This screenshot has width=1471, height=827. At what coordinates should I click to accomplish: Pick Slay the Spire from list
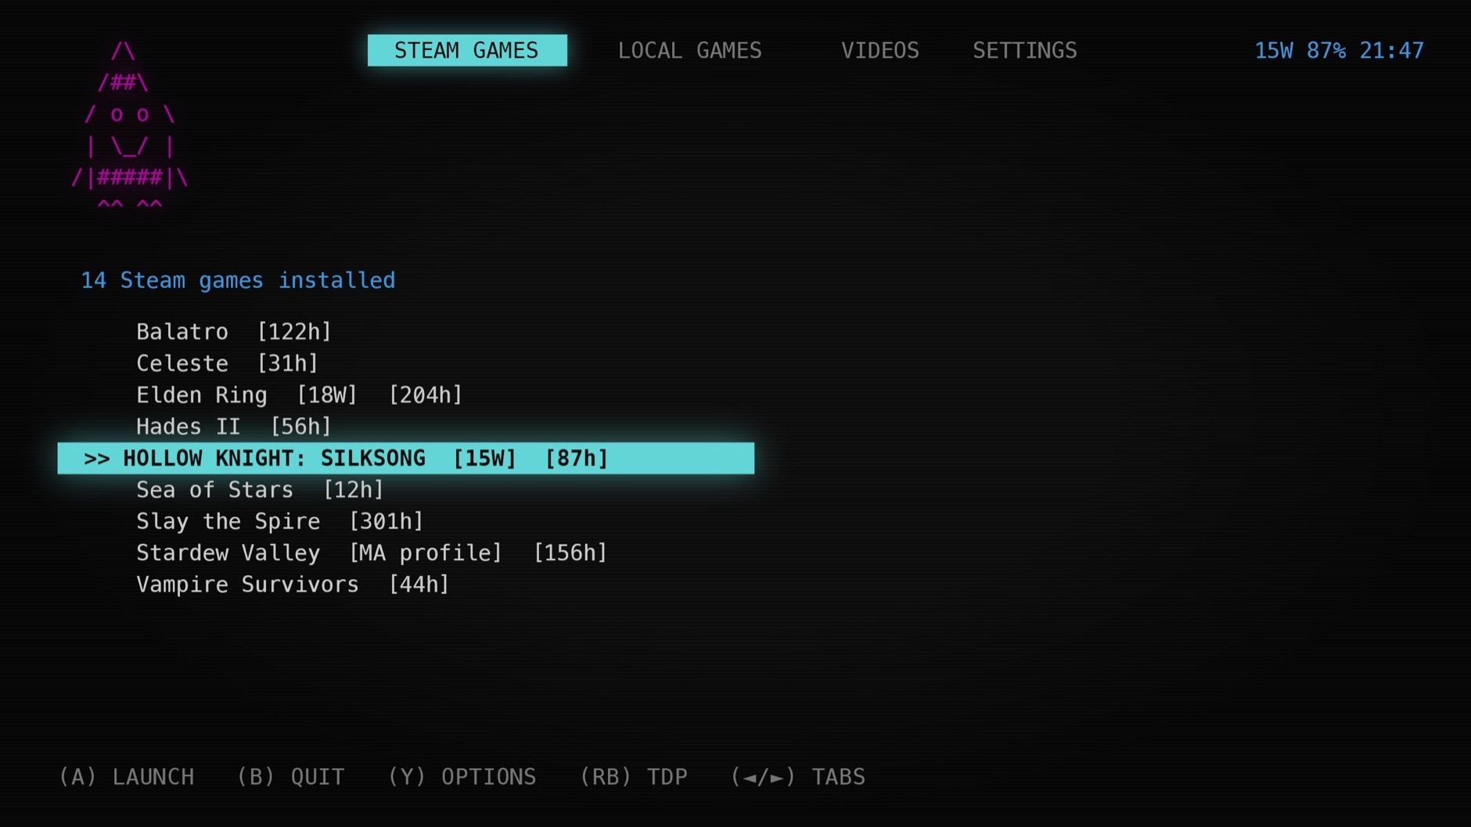[279, 521]
